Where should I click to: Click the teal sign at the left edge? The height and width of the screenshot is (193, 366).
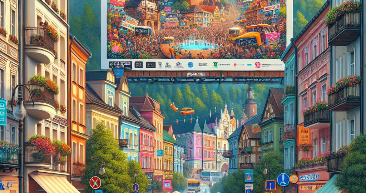3,112
